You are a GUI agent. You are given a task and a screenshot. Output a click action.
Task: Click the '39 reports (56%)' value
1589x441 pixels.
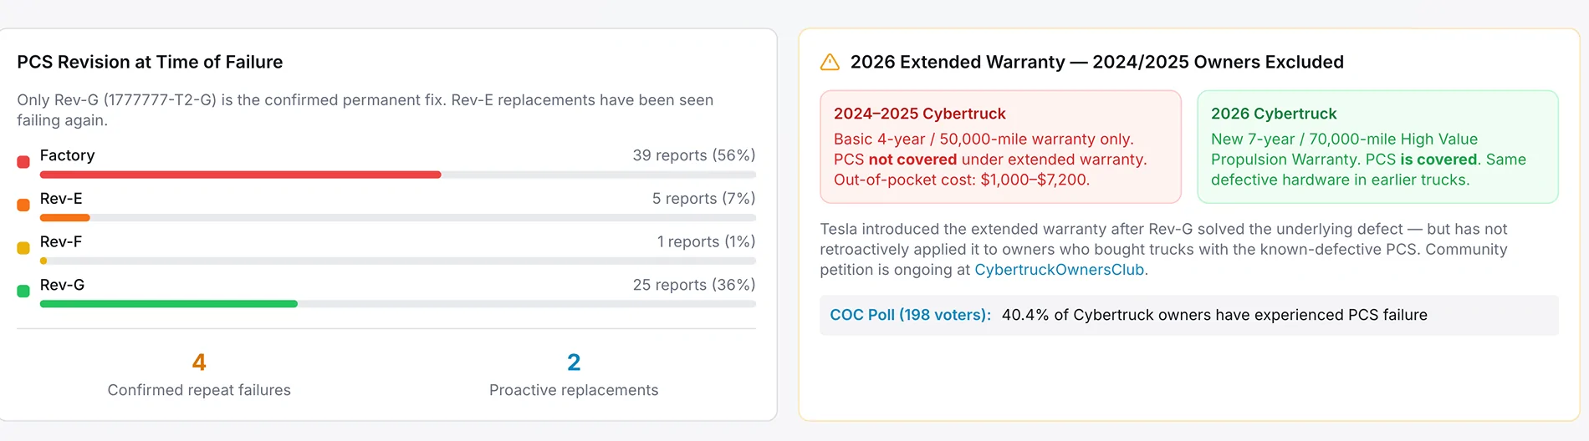(x=694, y=155)
